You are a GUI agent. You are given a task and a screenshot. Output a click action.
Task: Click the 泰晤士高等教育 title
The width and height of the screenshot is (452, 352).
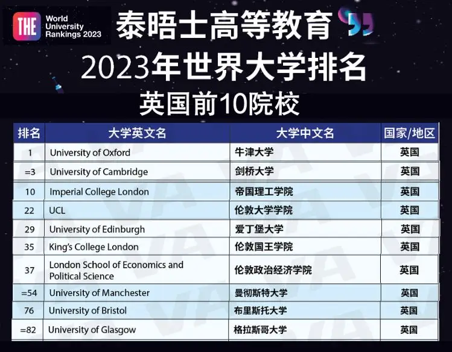(224, 25)
